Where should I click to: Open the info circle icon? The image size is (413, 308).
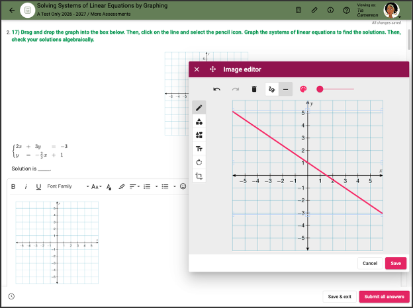[330, 11]
